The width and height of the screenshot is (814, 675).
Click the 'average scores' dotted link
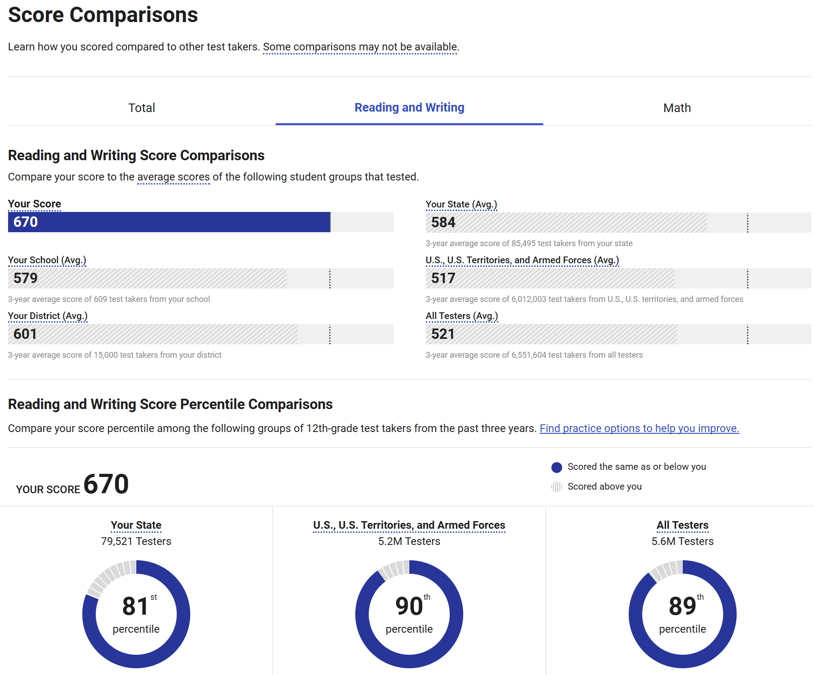coord(173,177)
